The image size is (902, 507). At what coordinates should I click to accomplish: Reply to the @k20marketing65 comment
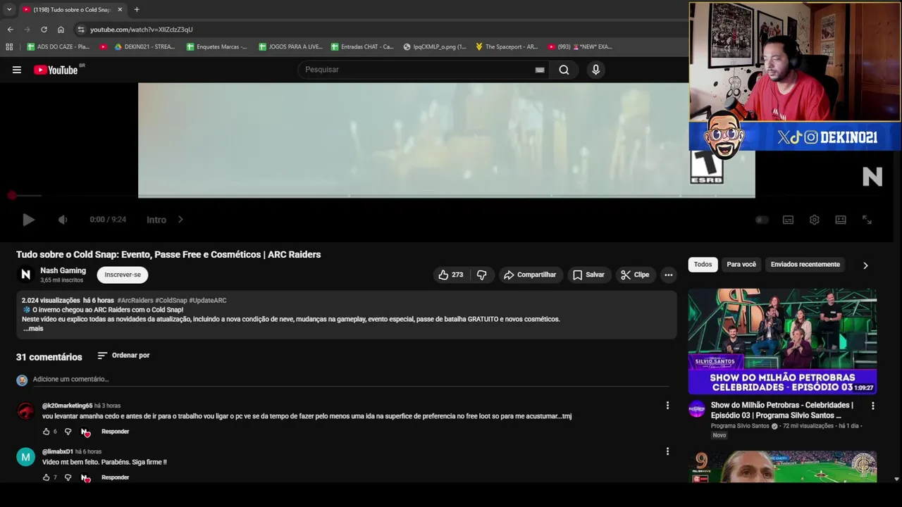(x=115, y=432)
